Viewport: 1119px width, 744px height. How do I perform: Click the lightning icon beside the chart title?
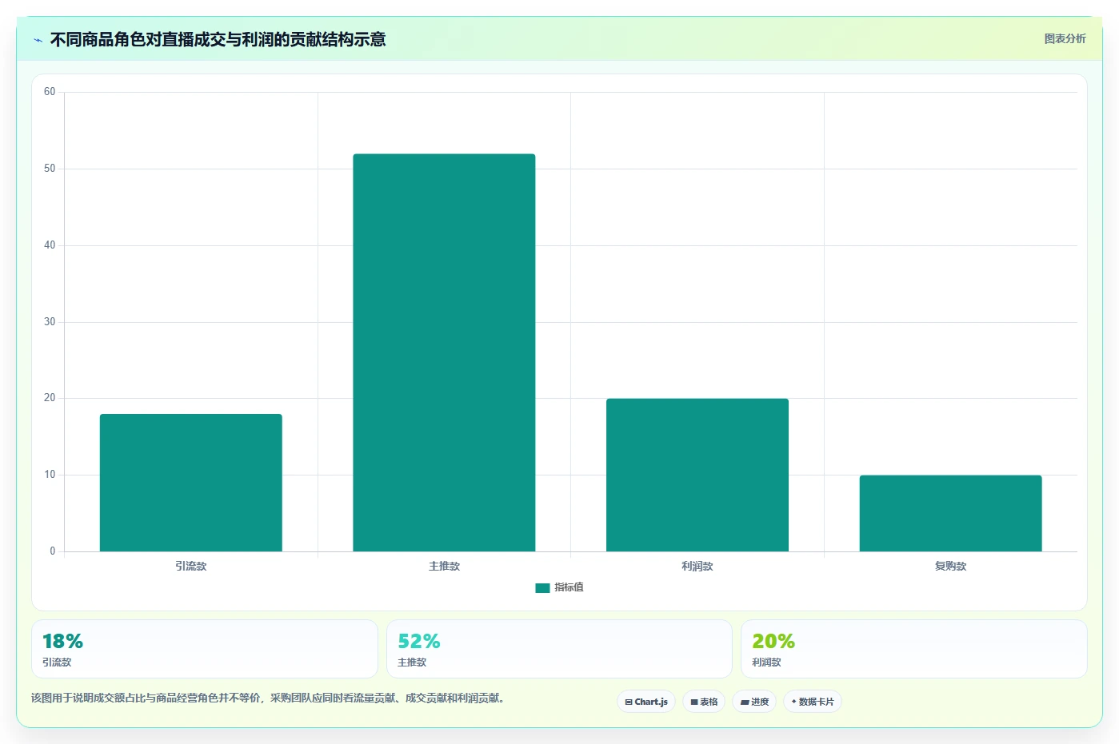38,40
